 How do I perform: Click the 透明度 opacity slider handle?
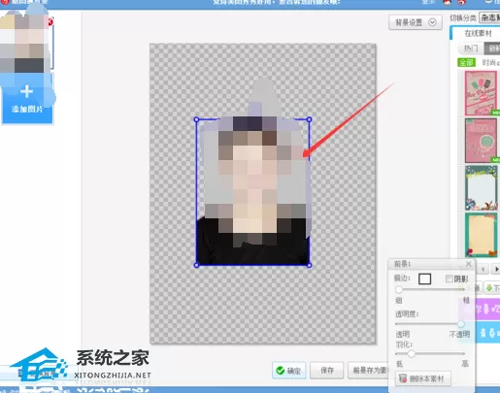pyautogui.click(x=460, y=324)
